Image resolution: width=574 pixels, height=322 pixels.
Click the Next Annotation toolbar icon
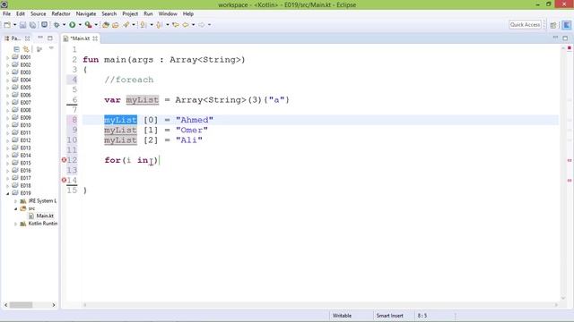pos(143,25)
